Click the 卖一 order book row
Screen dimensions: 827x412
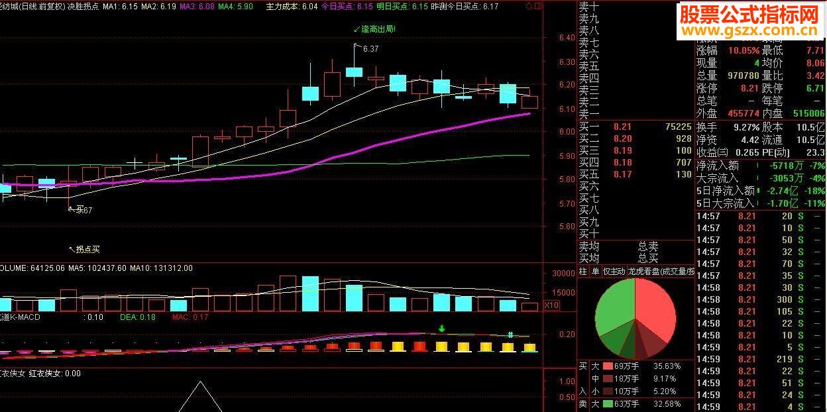click(635, 114)
